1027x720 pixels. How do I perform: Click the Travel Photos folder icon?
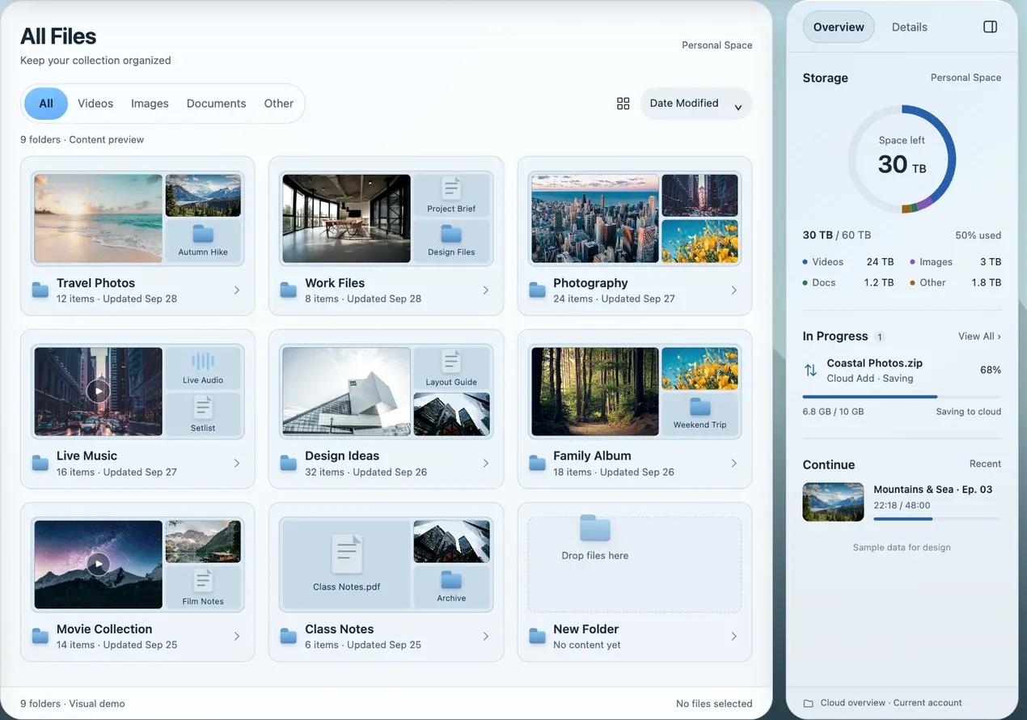click(x=40, y=290)
